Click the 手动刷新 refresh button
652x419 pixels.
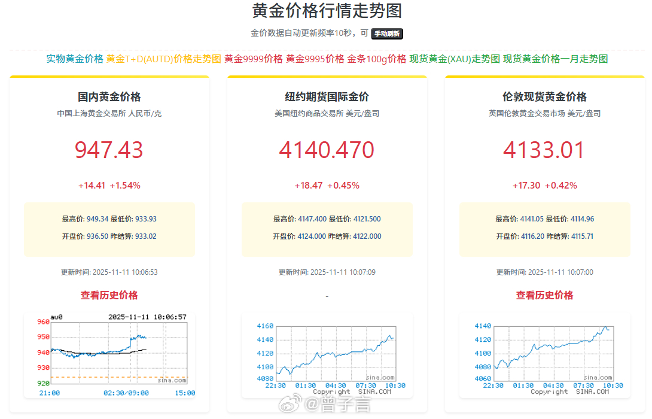[388, 34]
